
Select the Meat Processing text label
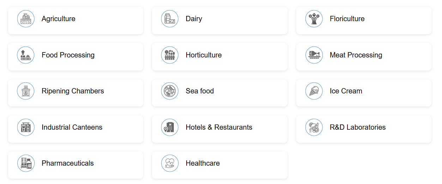pyautogui.click(x=356, y=55)
